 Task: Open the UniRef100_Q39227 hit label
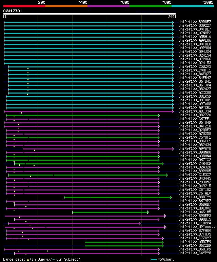coord(195,25)
